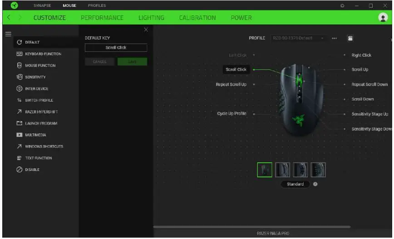
Task: Click the Switch Profile arrows icon
Action: [x=20, y=100]
